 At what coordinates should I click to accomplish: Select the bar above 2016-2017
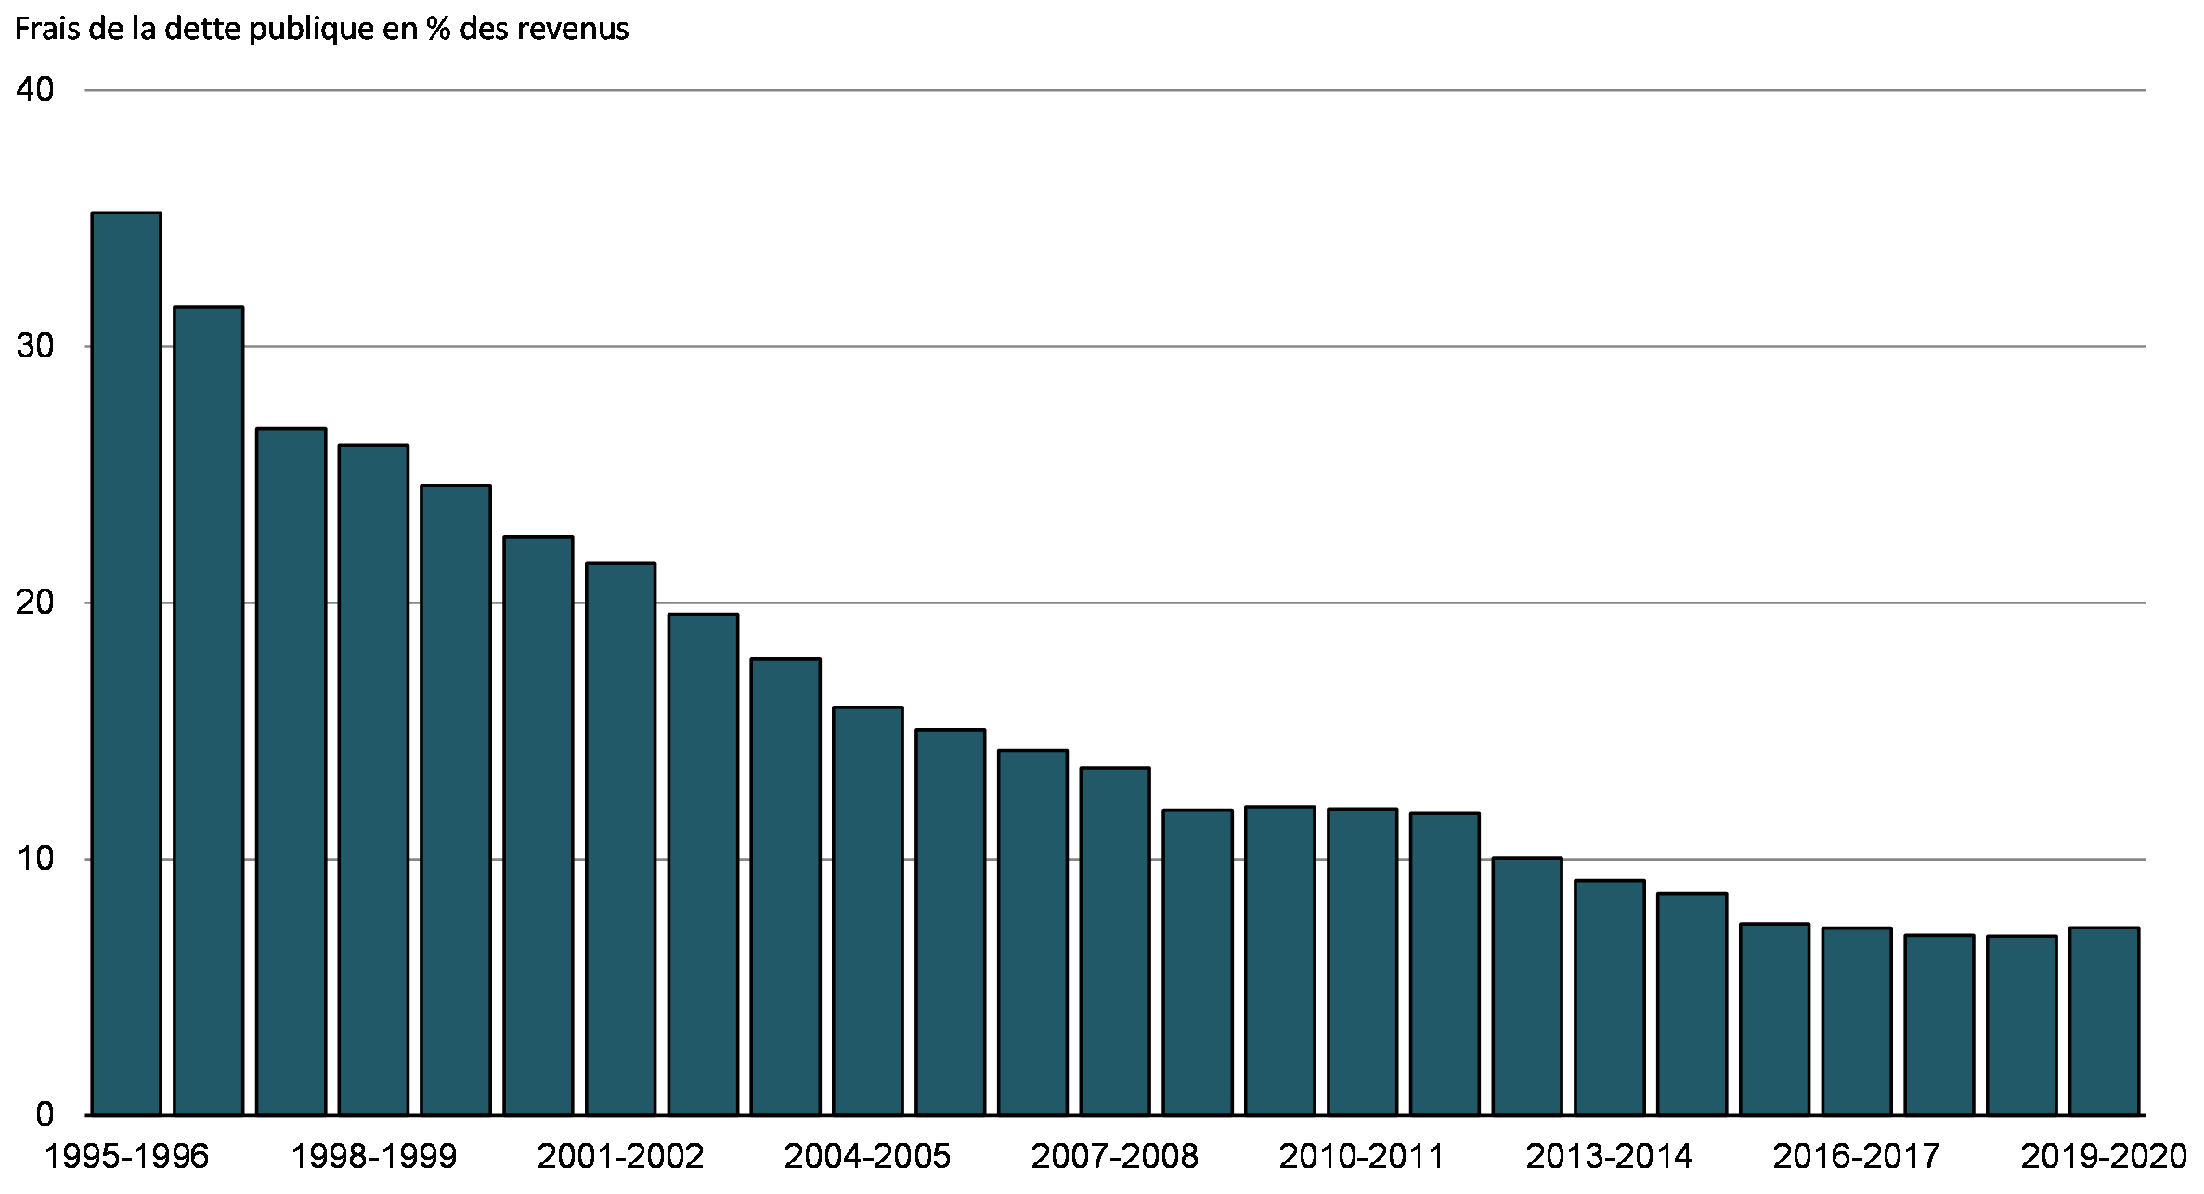[1857, 1021]
